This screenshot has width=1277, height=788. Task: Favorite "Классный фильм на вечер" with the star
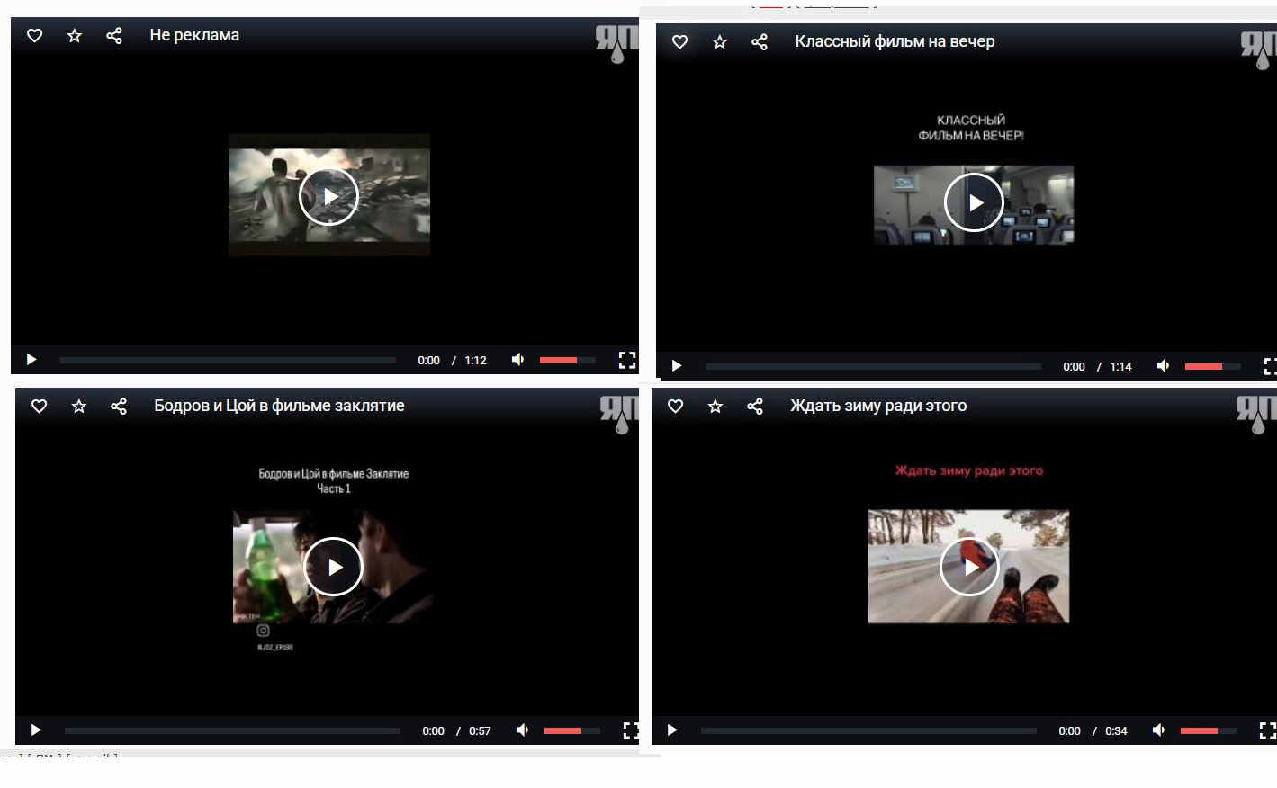point(720,41)
